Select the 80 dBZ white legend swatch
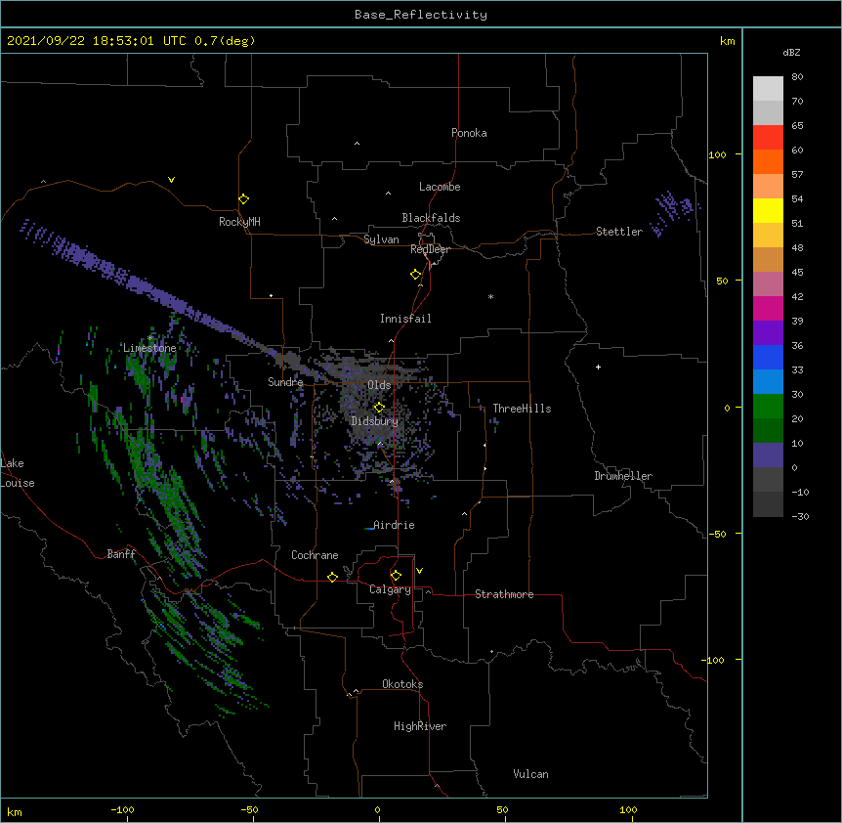Screen dimensions: 842x823 [768, 89]
